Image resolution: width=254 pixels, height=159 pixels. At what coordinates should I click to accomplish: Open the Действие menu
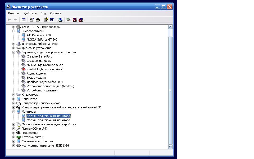tap(30, 13)
